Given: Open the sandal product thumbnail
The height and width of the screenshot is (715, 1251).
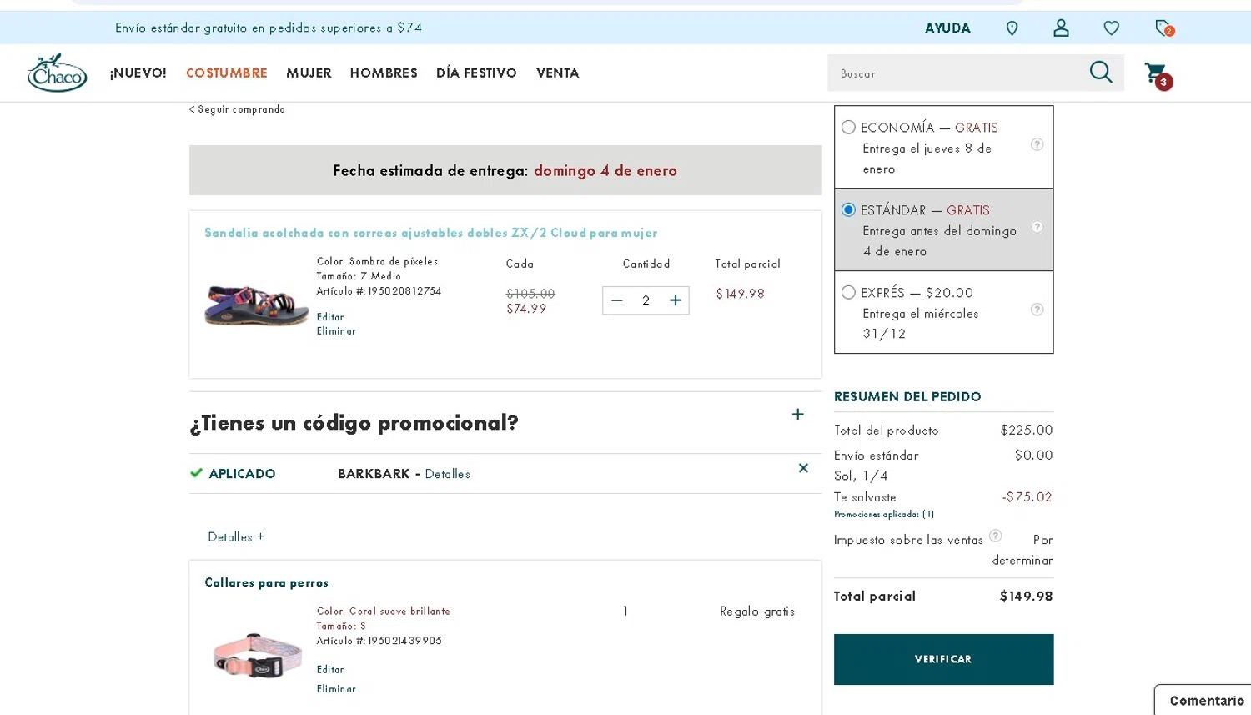Looking at the screenshot, I should point(256,304).
